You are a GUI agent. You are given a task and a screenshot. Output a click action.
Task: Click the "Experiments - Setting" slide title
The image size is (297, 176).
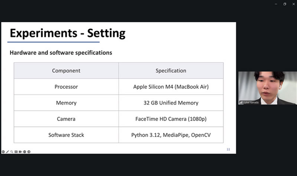[x=68, y=33]
